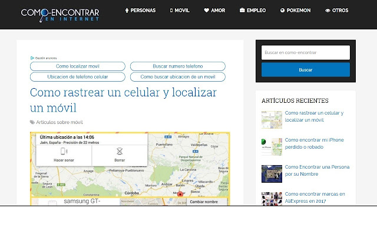Open the OTROS menu item
This screenshot has height=235, width=377.
click(336, 11)
